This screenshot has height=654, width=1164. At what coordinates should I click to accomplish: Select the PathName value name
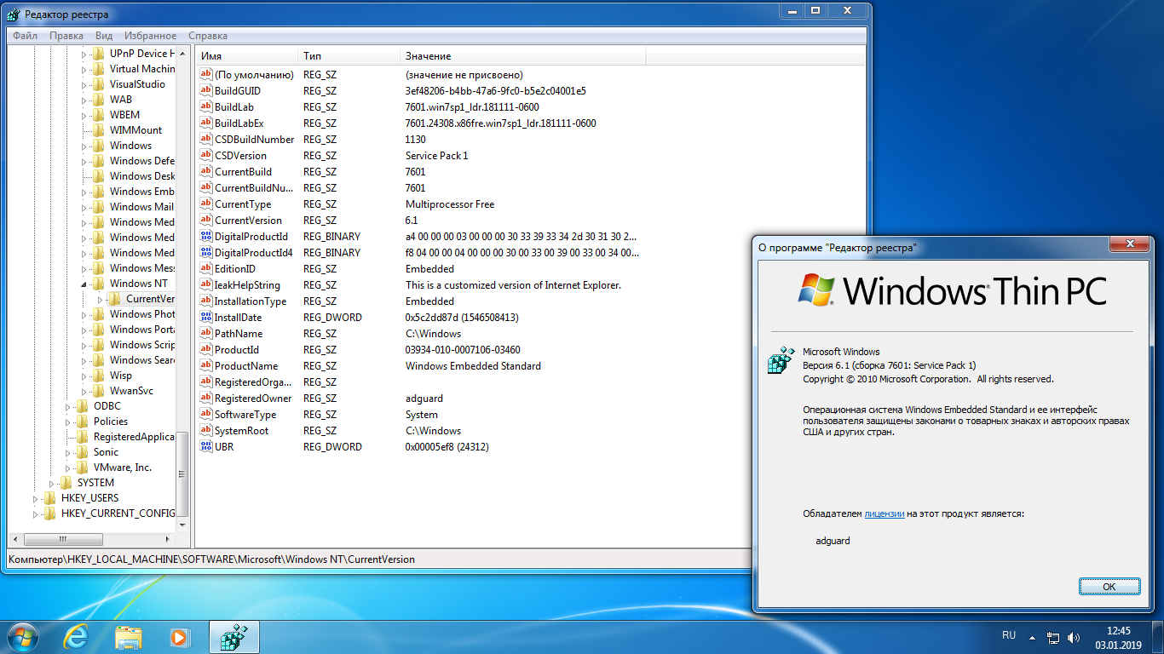239,333
